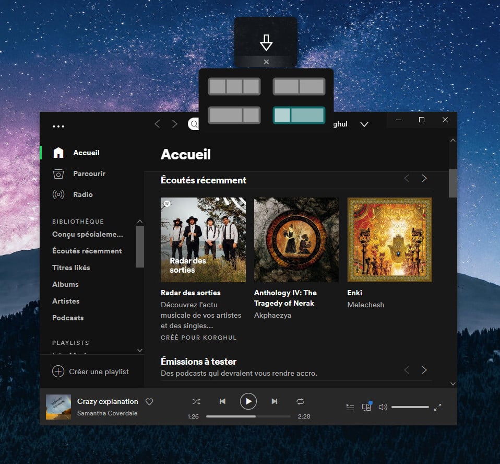500x464 pixels.
Task: Click the down arrow drop zone icon
Action: coord(266,43)
